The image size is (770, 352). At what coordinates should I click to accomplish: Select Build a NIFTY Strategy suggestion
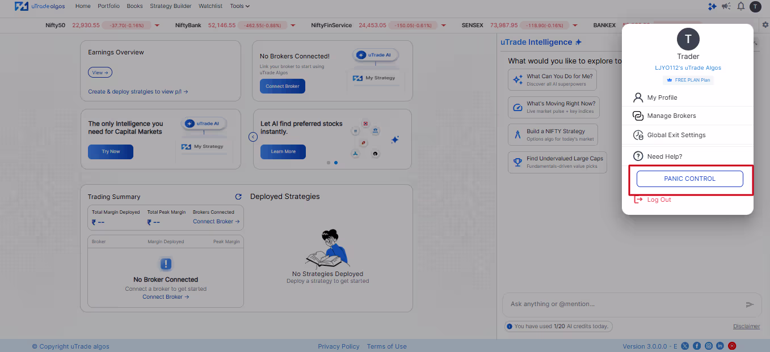click(x=553, y=135)
